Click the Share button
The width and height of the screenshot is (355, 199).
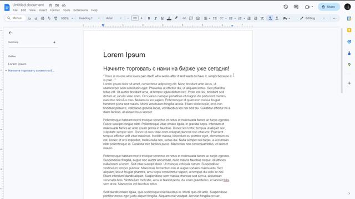329,7
